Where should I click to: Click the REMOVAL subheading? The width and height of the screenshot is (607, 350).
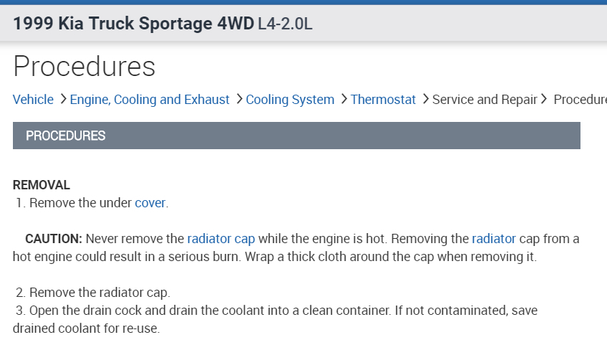(42, 185)
